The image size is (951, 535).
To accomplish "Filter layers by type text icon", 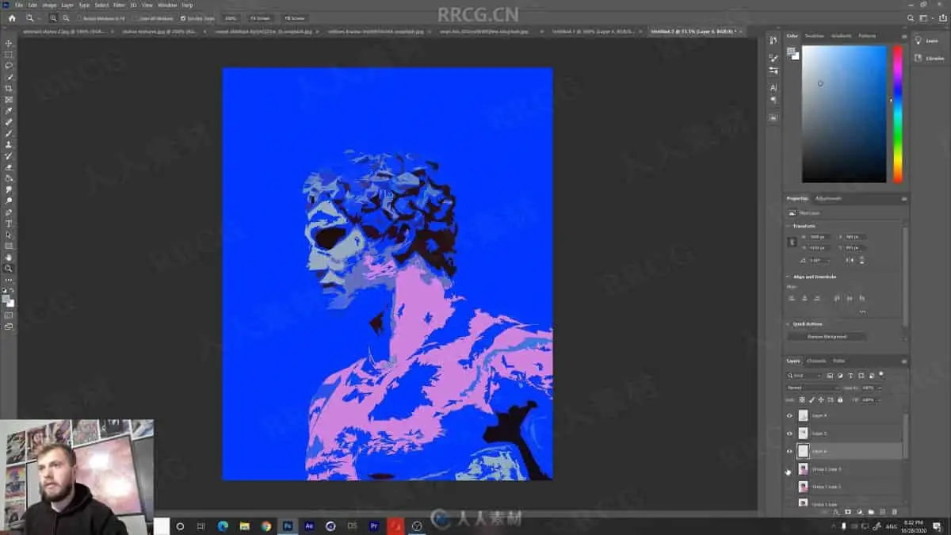I will coord(850,375).
